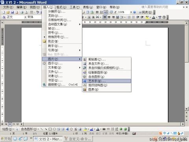Click the line tool in the drawing toolbar

(41, 129)
